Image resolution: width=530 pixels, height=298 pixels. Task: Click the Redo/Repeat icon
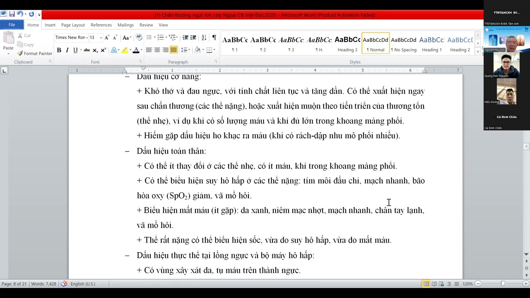[31, 14]
